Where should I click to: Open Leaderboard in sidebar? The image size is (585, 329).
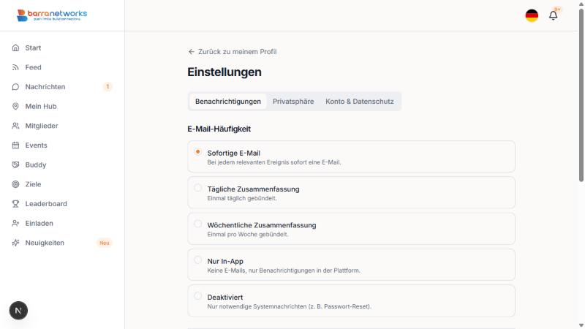[62, 204]
